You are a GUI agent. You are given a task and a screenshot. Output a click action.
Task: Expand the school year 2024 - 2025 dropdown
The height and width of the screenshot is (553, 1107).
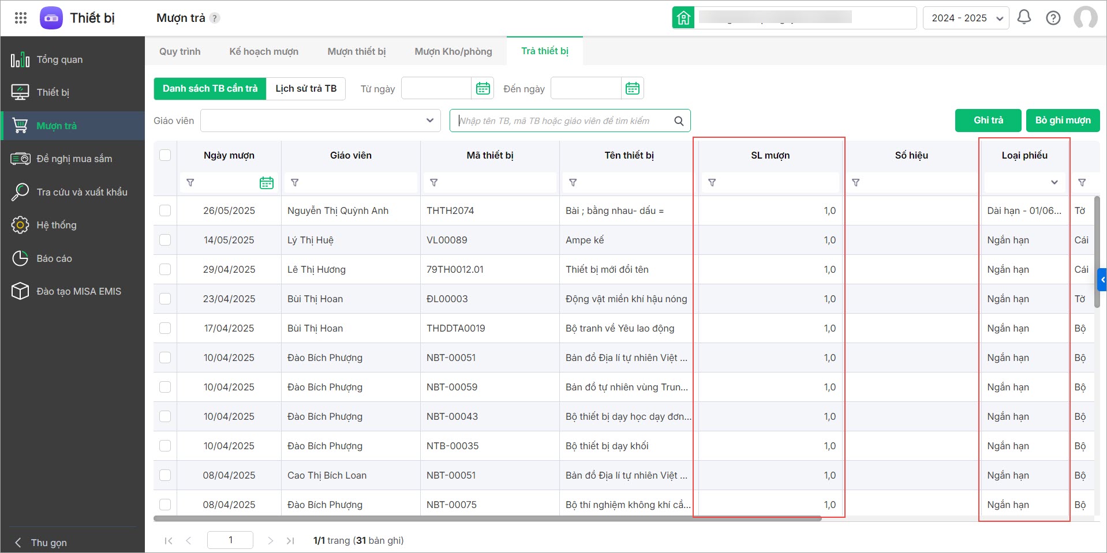(966, 18)
